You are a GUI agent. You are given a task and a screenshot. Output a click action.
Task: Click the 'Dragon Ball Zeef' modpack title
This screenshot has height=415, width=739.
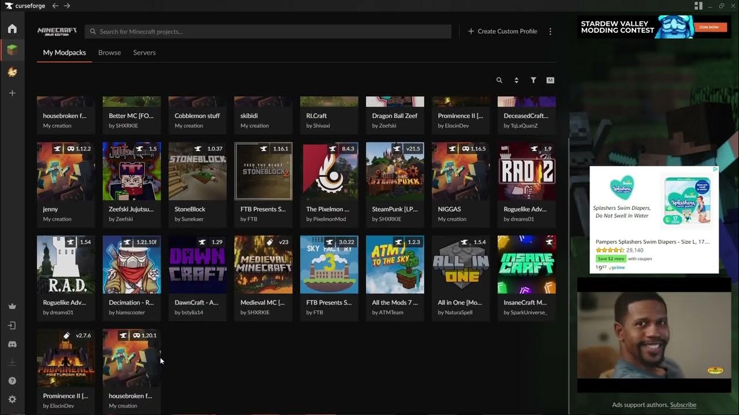(x=394, y=116)
